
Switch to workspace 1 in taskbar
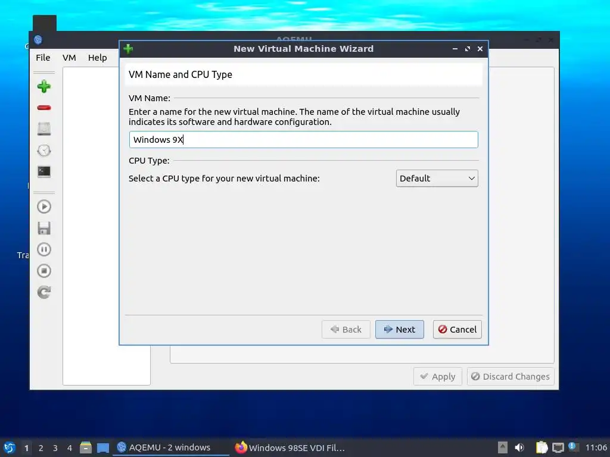click(x=26, y=448)
